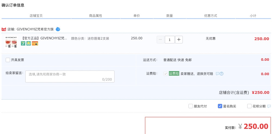Screen dimensions: 272x134
Task: Click the chat bubble icon next to 花呗分期
Action: [x=269, y=106]
